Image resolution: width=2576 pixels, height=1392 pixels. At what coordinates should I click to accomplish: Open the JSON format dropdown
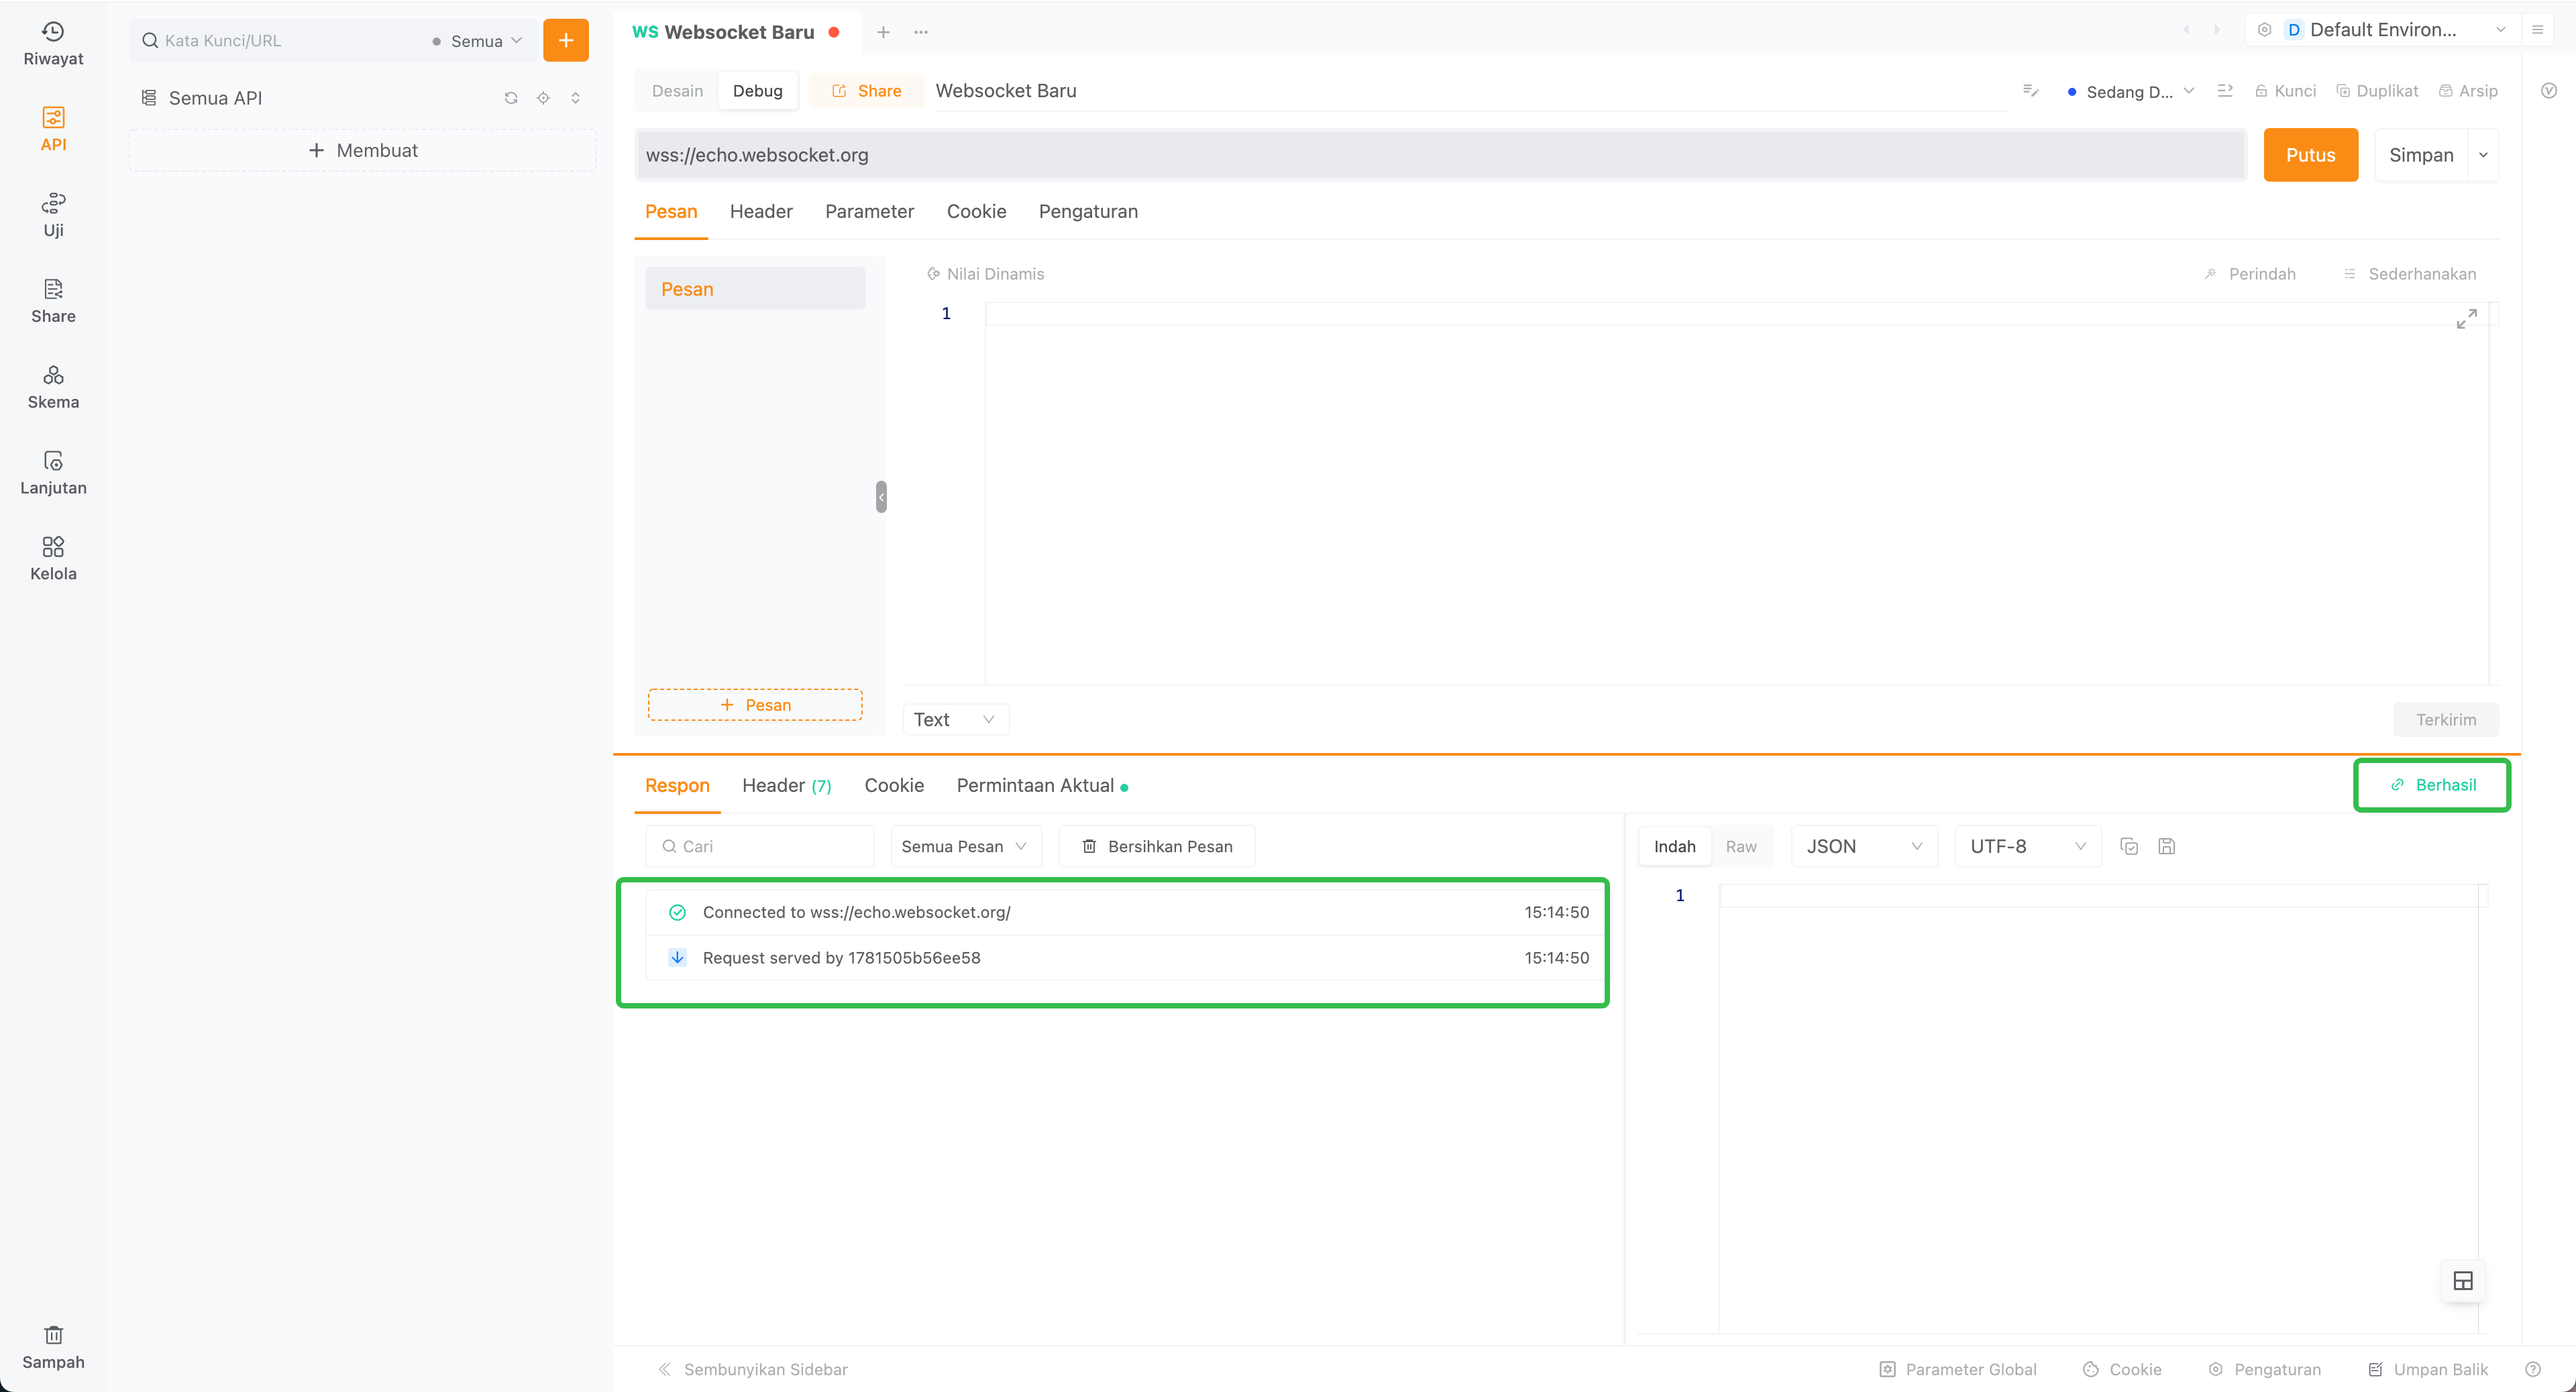(x=1864, y=846)
